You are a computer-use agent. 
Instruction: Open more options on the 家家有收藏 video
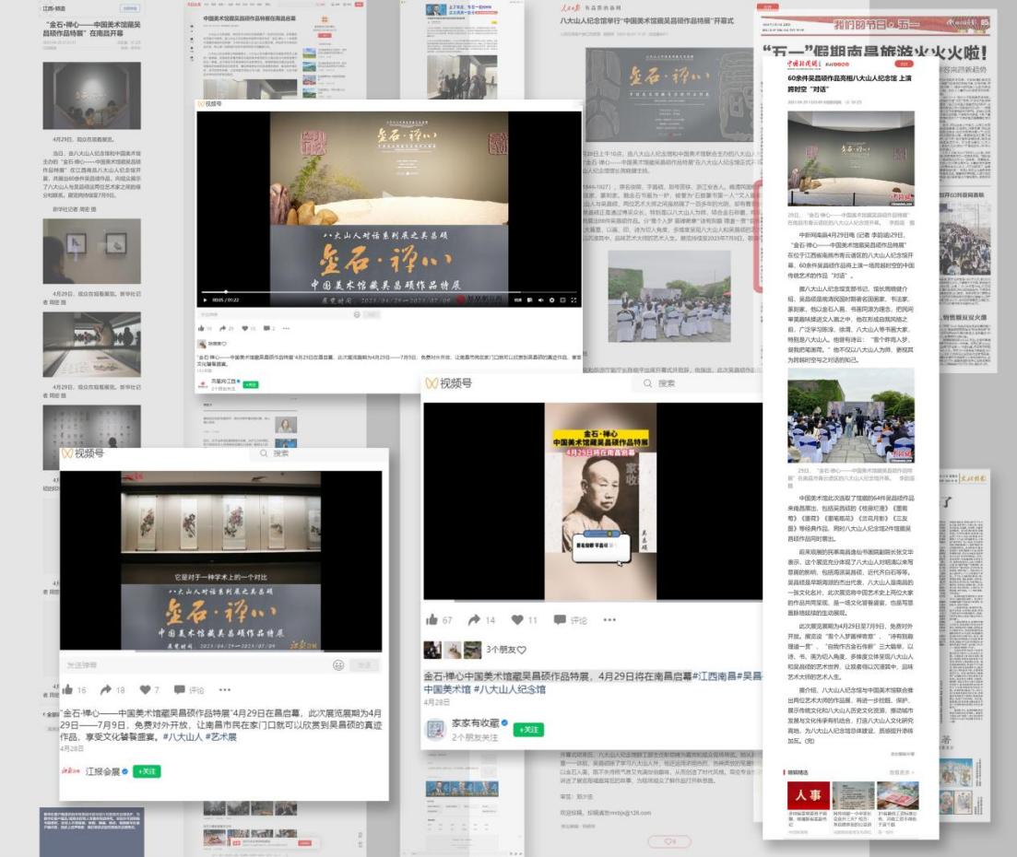pyautogui.click(x=609, y=620)
